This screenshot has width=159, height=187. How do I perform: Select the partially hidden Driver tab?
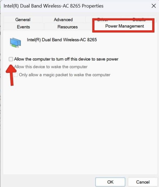point(102,19)
